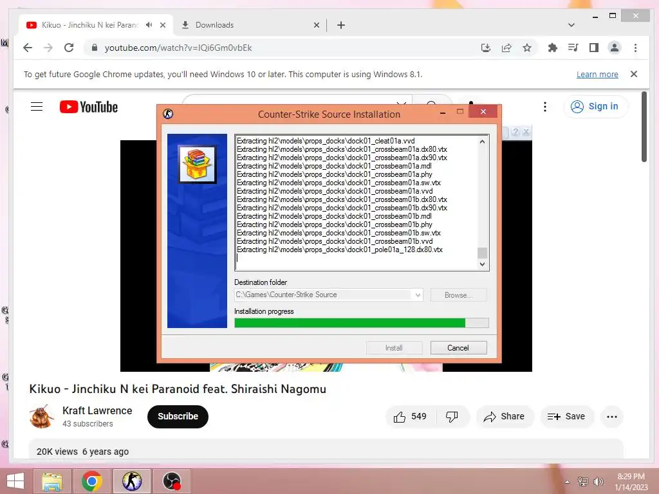Click Chrome's forward navigation arrow
The height and width of the screenshot is (494, 659).
click(48, 48)
